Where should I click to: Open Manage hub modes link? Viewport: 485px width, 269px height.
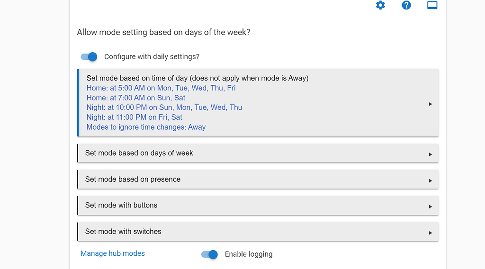tap(113, 253)
